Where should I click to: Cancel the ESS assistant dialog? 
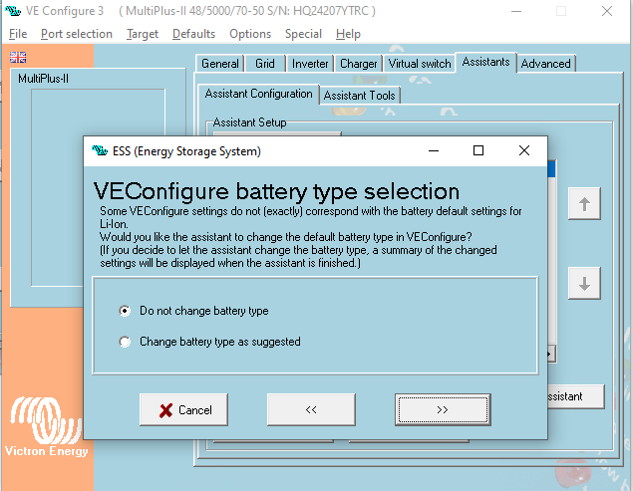pyautogui.click(x=183, y=409)
